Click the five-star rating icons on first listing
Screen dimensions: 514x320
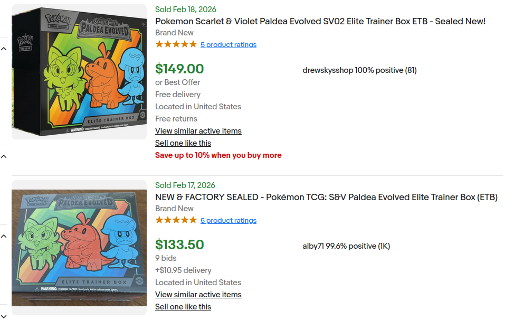176,44
